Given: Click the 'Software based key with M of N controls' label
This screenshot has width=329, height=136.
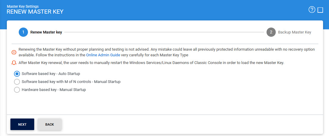Looking at the screenshot, I should [71, 81].
